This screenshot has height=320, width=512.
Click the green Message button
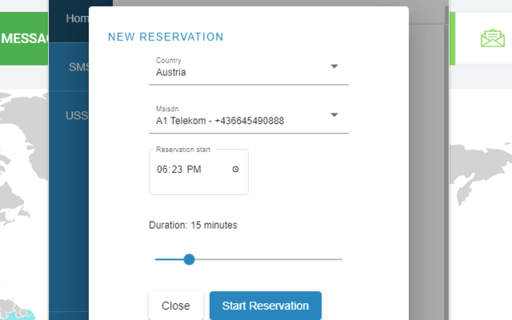(x=24, y=38)
